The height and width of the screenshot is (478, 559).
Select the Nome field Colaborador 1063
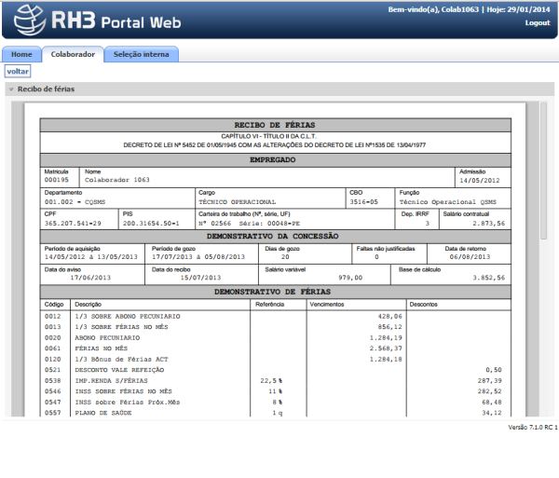(x=116, y=180)
